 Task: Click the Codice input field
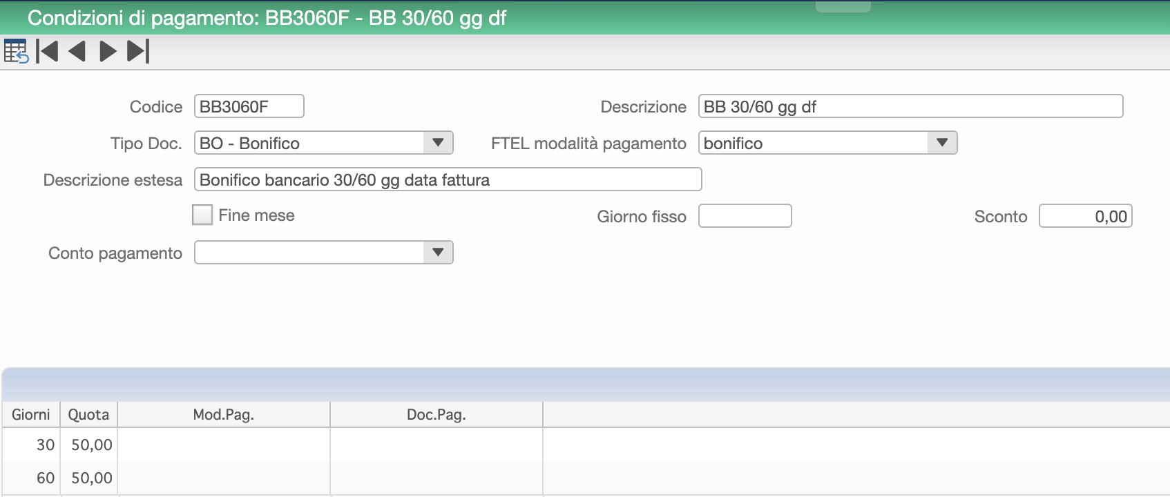tap(249, 106)
